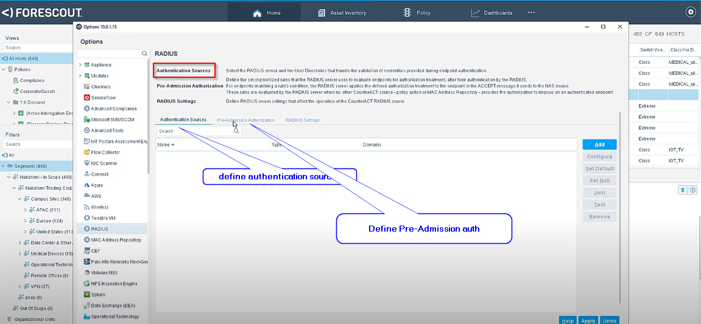Open Data Exchange (DEX) icon
The image size is (701, 324).
pyautogui.click(x=86, y=305)
